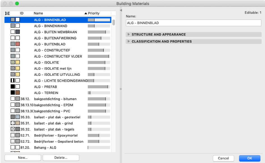
Task: Click dense fill icon of ballast - plat dak - geotextiel
Action: pos(13,117)
